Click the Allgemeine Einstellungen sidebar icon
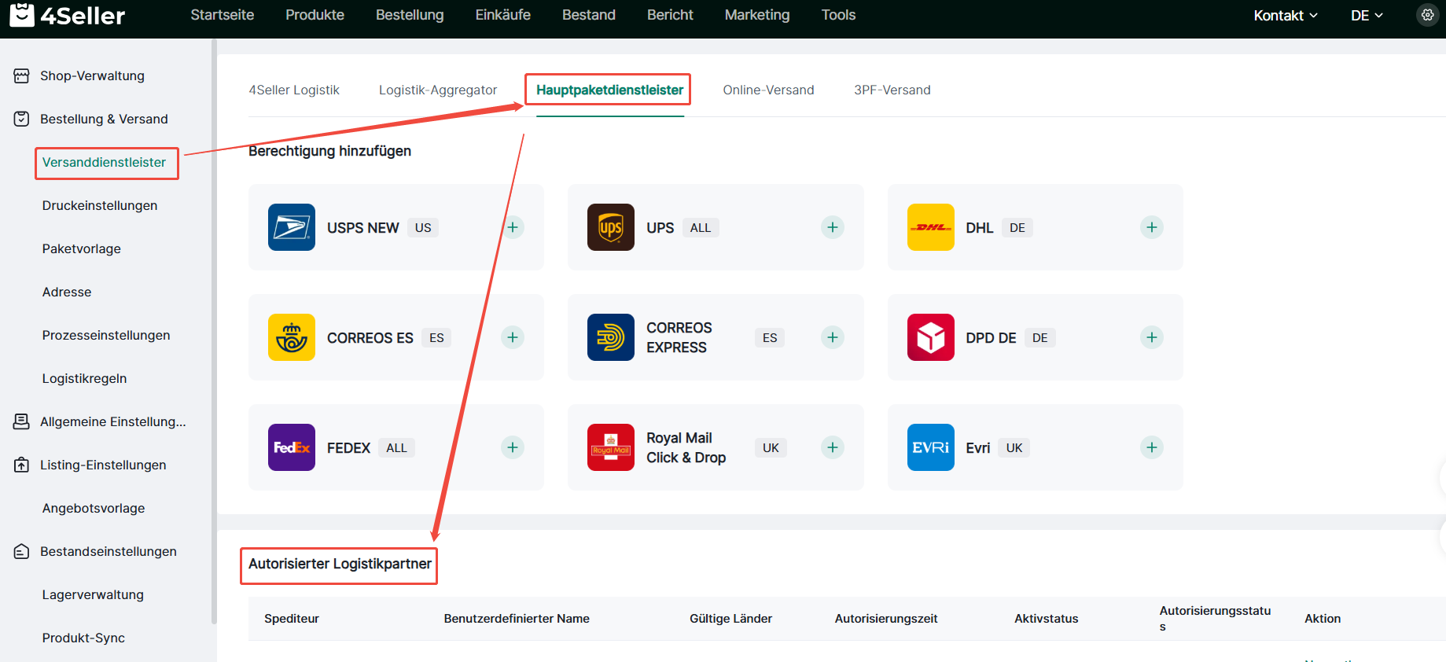 pyautogui.click(x=22, y=421)
